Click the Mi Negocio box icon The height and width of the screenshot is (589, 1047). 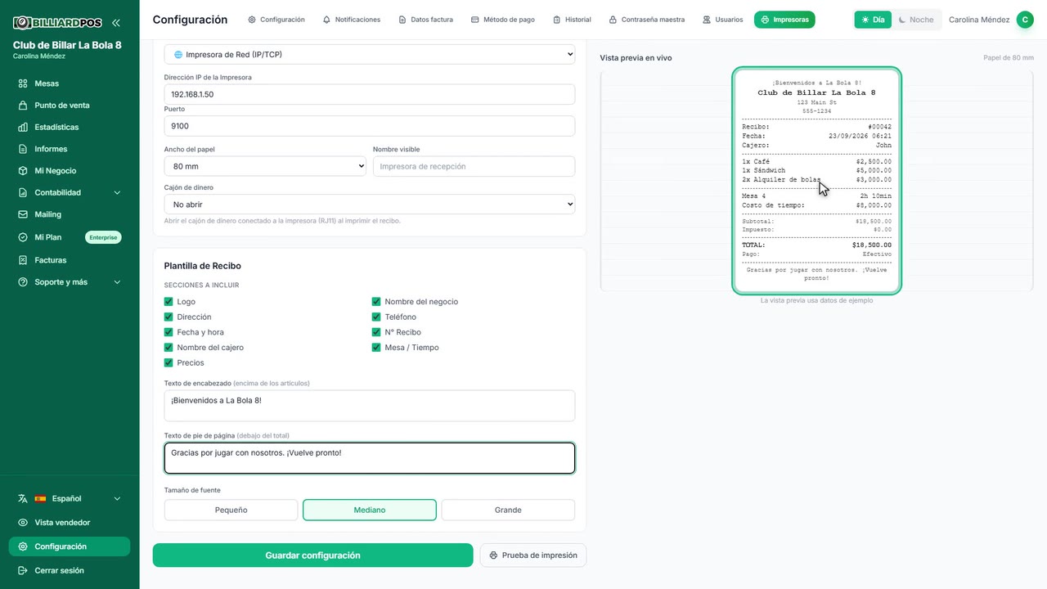pyautogui.click(x=23, y=171)
